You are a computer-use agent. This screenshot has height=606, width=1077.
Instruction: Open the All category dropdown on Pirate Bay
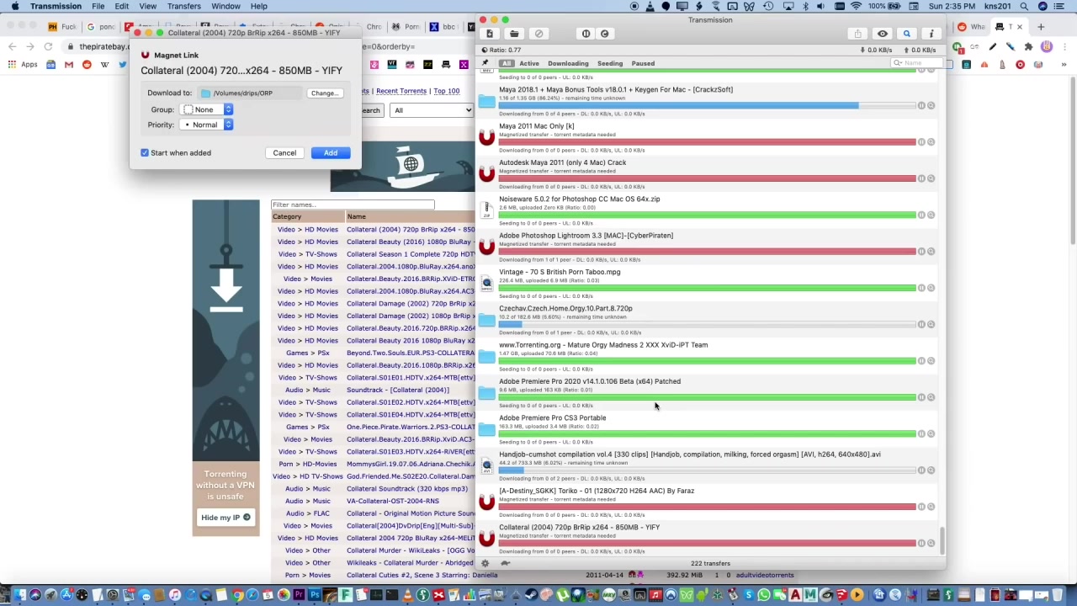coord(432,110)
